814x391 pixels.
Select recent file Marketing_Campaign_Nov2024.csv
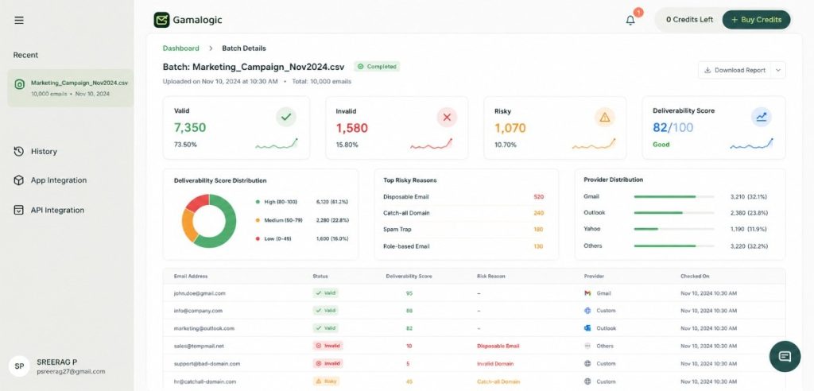[70, 87]
